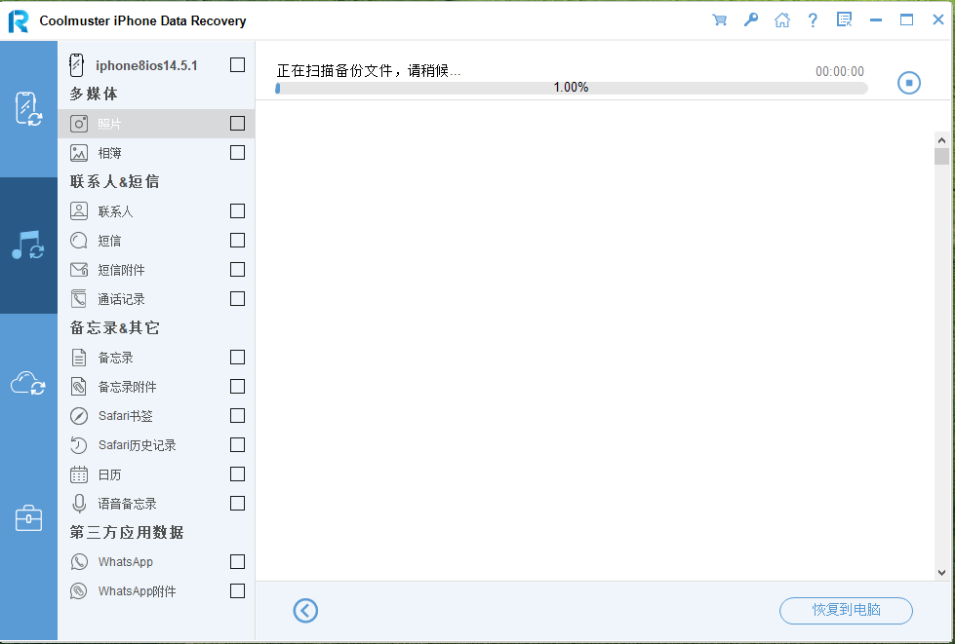Open the feedback notes icon
The width and height of the screenshot is (955, 644).
[844, 20]
